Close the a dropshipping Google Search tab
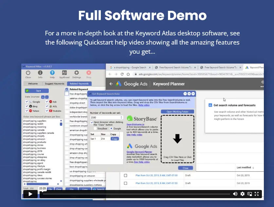 click(150, 67)
